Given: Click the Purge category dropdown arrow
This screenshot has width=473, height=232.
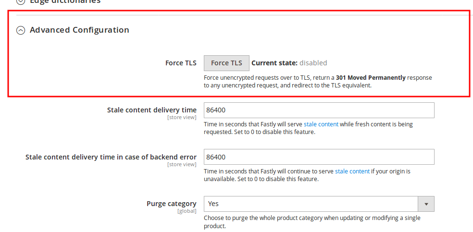Looking at the screenshot, I should coord(426,204).
